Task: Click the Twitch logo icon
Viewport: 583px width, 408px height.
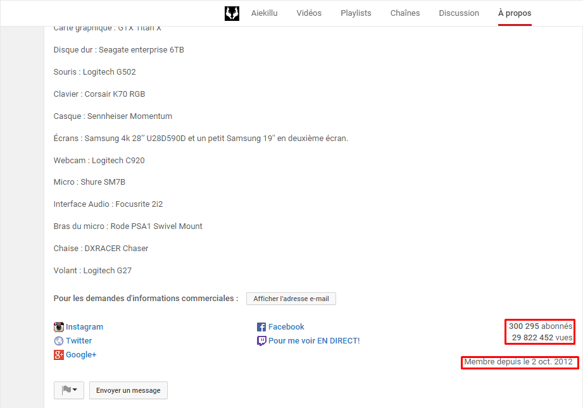Action: click(x=261, y=341)
